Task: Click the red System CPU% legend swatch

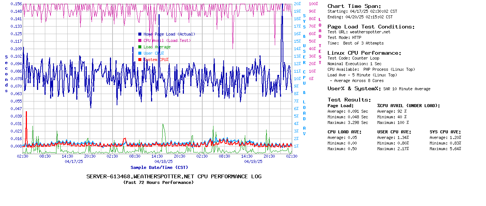Action: 140,60
